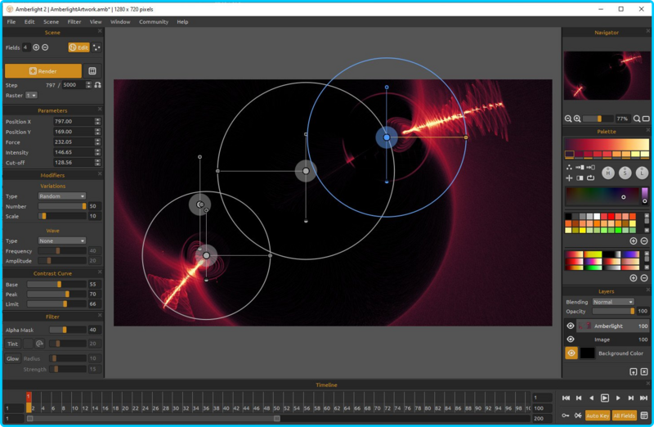Open the Filter menu
The image size is (654, 427).
click(74, 22)
